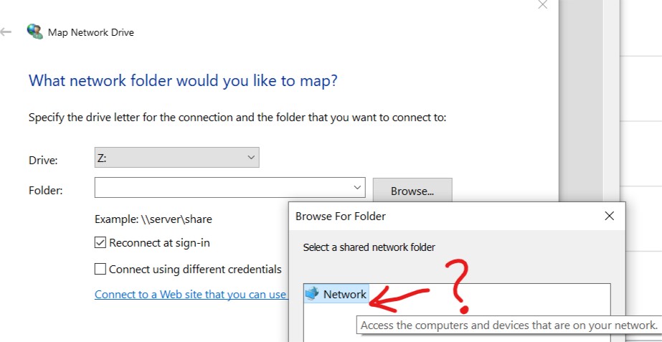Viewport: 662px width, 342px height.
Task: Click the Select a shared network folder text
Action: pyautogui.click(x=369, y=247)
